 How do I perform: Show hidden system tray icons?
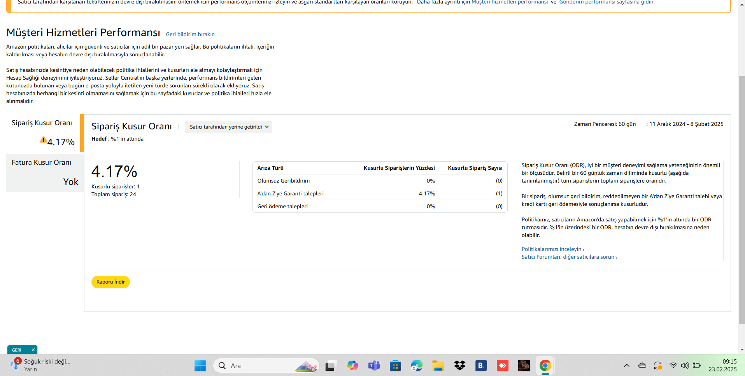pyautogui.click(x=626, y=366)
